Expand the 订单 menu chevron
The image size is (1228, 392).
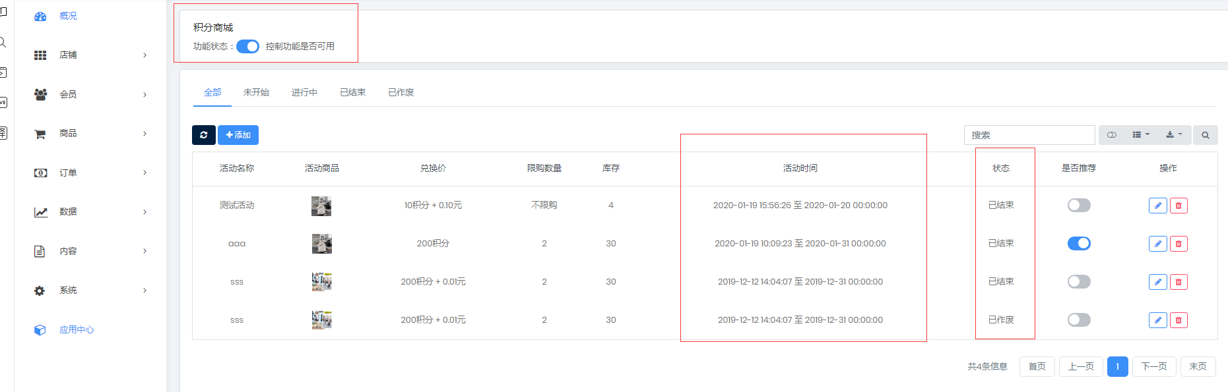point(145,173)
